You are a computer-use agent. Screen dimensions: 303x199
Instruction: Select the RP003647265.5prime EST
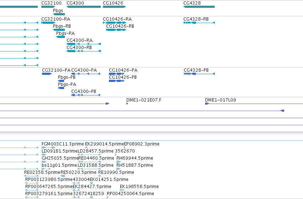point(32,190)
